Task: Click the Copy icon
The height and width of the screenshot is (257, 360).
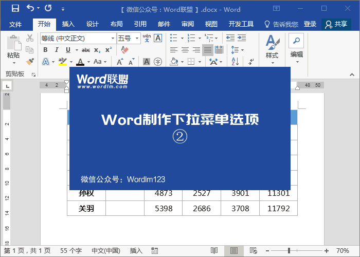Action: tap(30, 50)
